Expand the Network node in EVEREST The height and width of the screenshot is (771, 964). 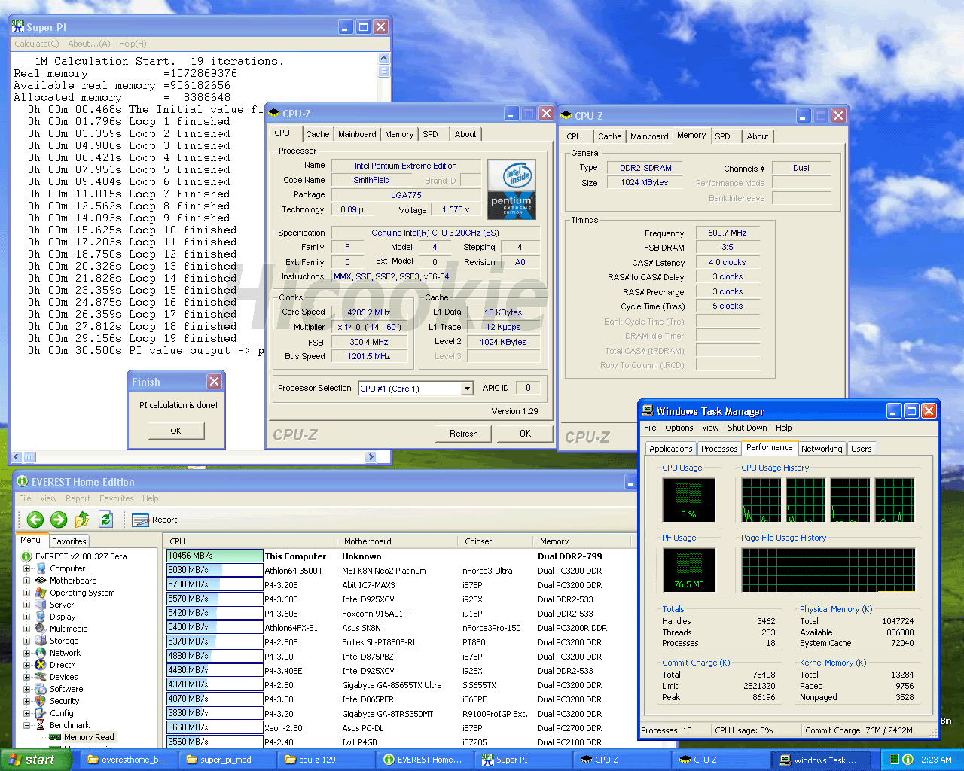point(26,653)
